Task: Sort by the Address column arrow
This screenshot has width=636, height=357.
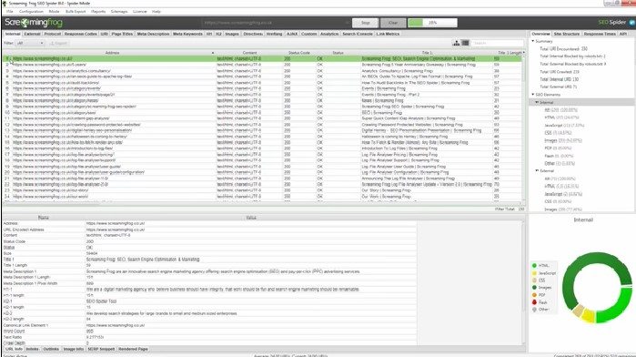Action: [213, 53]
